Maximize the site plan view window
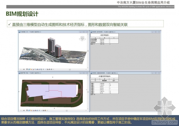179x126 pixels. pyautogui.click(x=84, y=73)
